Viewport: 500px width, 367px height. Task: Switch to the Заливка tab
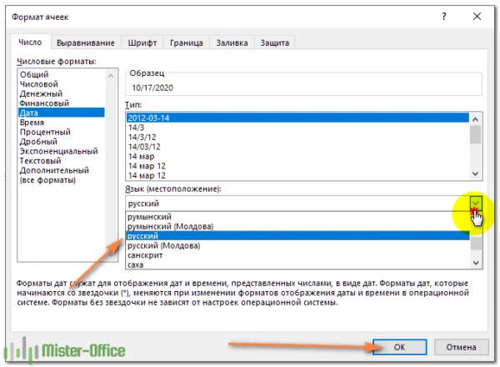pos(230,43)
